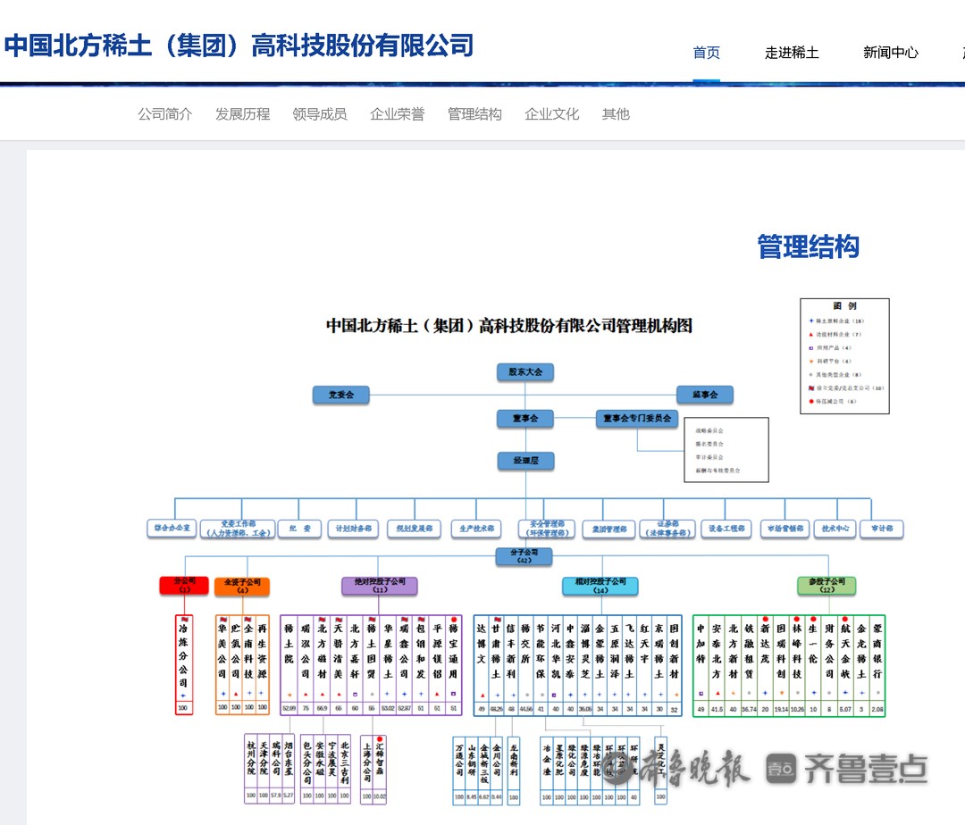The height and width of the screenshot is (825, 965).
Task: Open 新闻中心 from the top navigation
Action: (890, 53)
